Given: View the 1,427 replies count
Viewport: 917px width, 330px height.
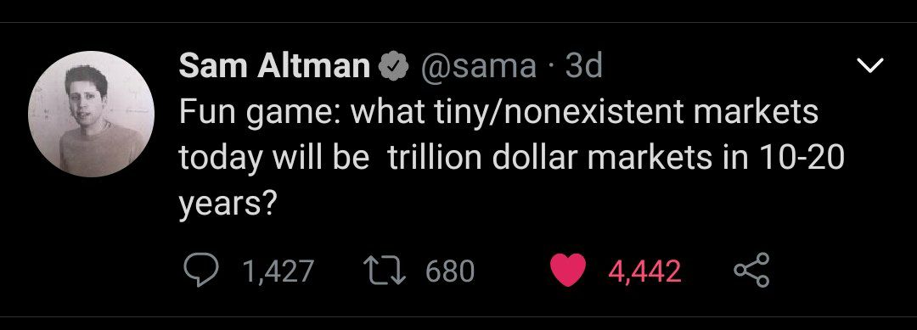Looking at the screenshot, I should [278, 271].
